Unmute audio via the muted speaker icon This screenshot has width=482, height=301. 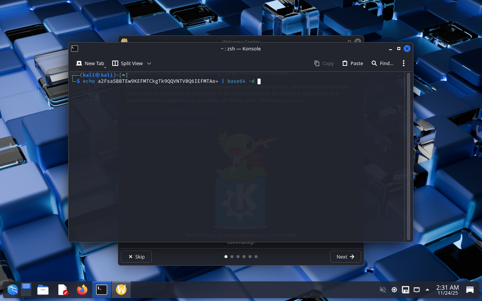click(x=383, y=290)
